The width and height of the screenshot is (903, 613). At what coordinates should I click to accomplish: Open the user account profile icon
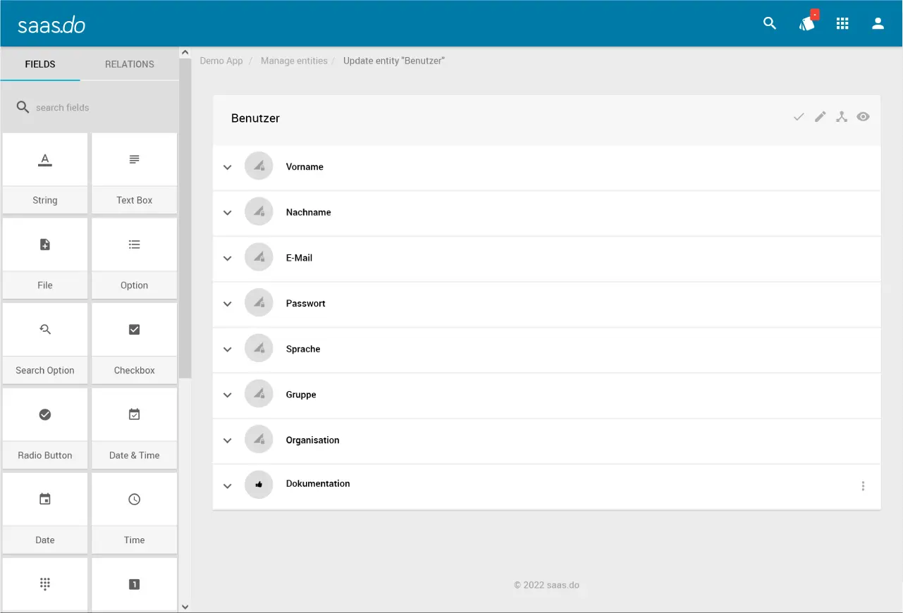pyautogui.click(x=878, y=23)
